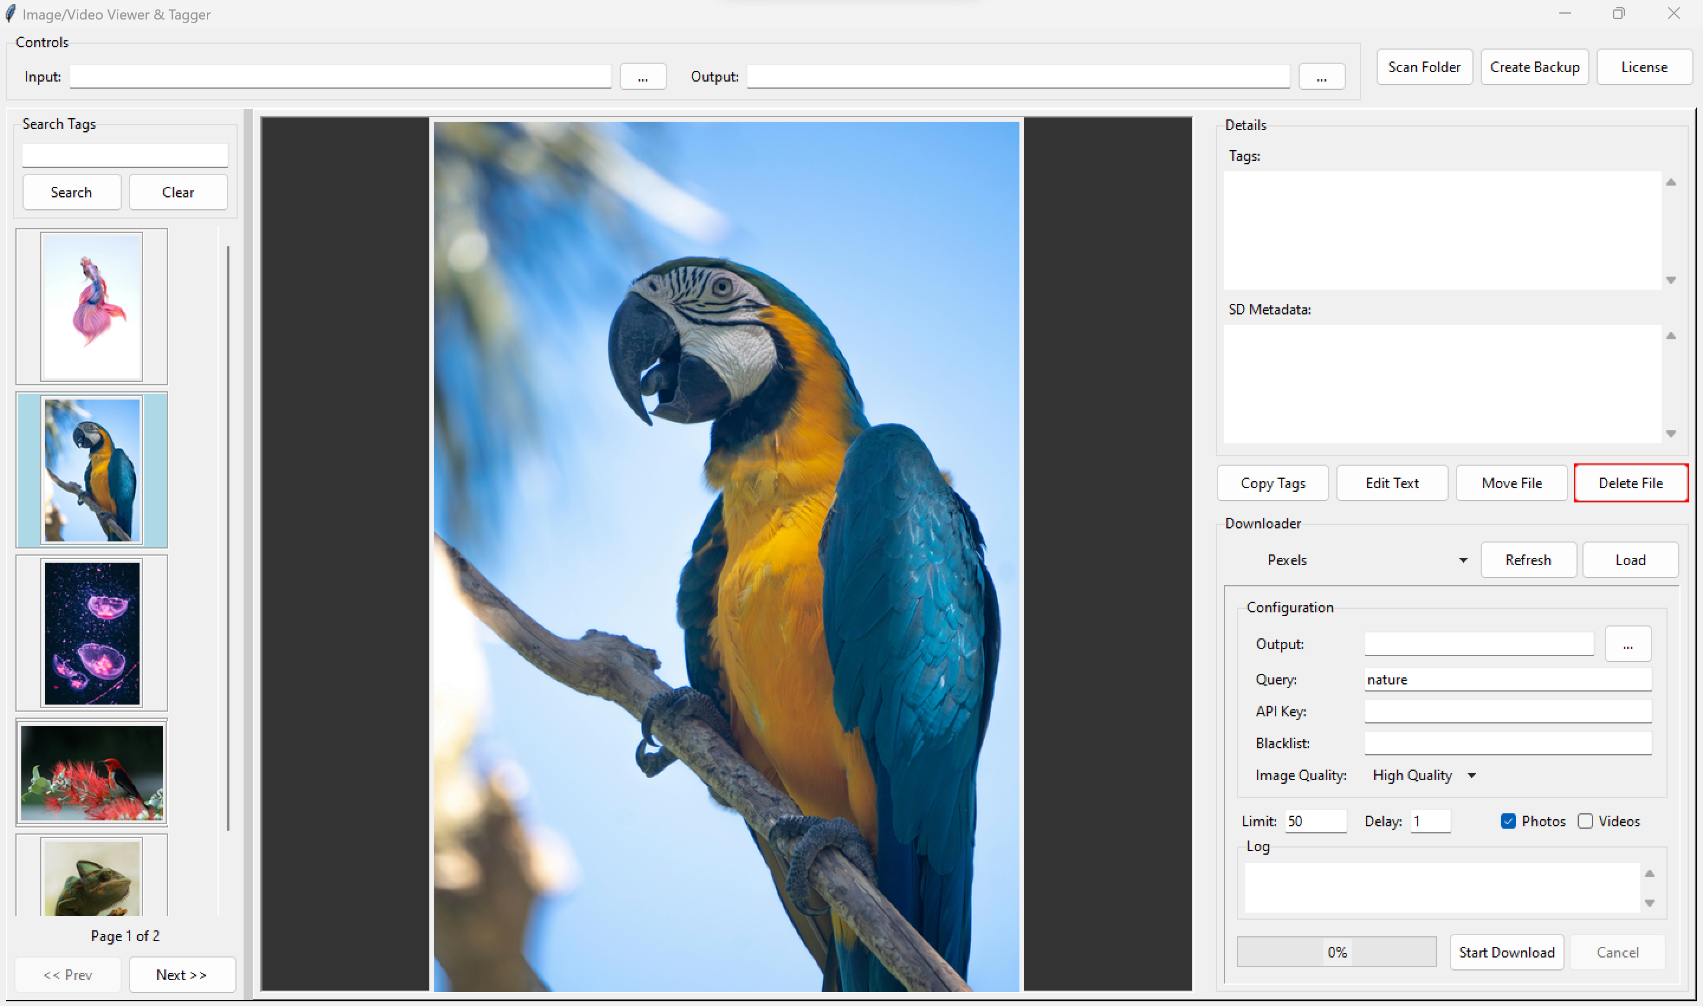
Task: Click the feather app icon in title bar
Action: [11, 14]
